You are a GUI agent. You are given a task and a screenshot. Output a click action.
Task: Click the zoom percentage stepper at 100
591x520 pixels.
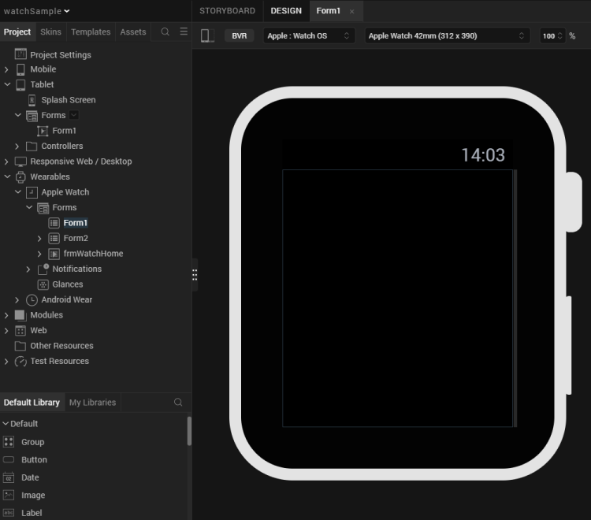[561, 36]
